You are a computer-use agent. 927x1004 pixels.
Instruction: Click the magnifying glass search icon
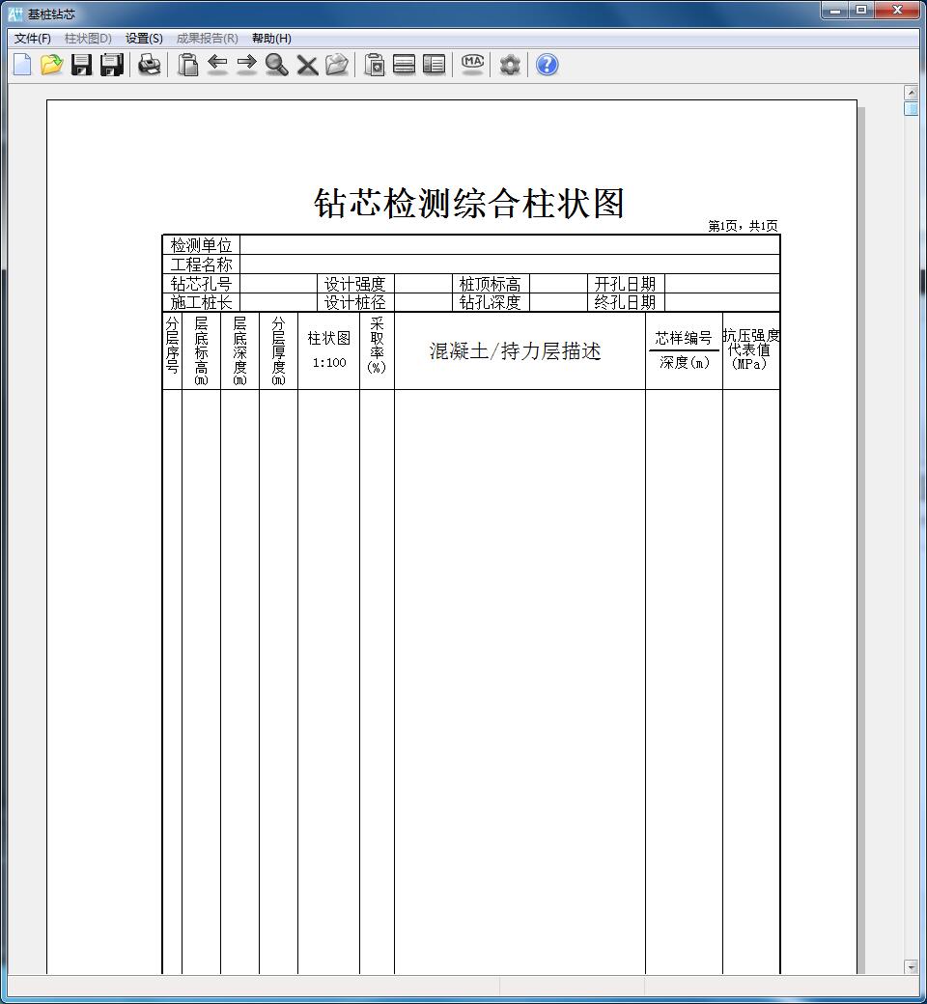(277, 65)
